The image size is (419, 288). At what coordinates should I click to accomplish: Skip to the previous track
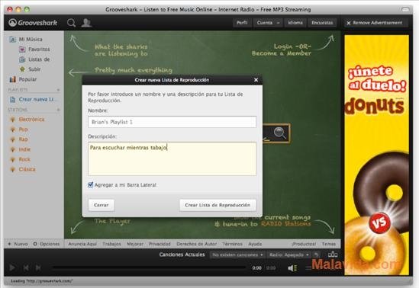[x=26, y=267]
